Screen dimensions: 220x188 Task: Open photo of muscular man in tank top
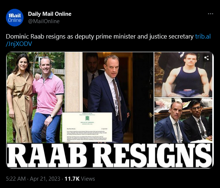(x=183, y=75)
